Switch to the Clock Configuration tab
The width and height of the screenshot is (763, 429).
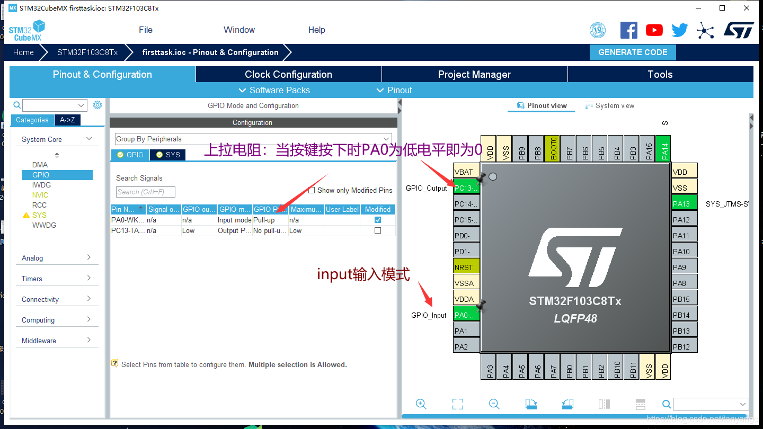[x=289, y=74]
